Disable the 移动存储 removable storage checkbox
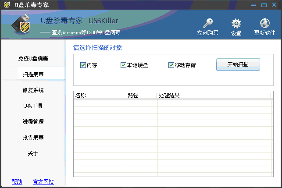The height and width of the screenshot is (188, 282). coord(171,65)
